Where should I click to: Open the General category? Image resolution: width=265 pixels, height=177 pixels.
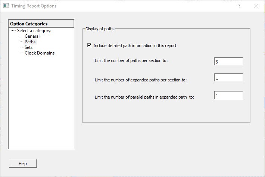[x=32, y=36]
